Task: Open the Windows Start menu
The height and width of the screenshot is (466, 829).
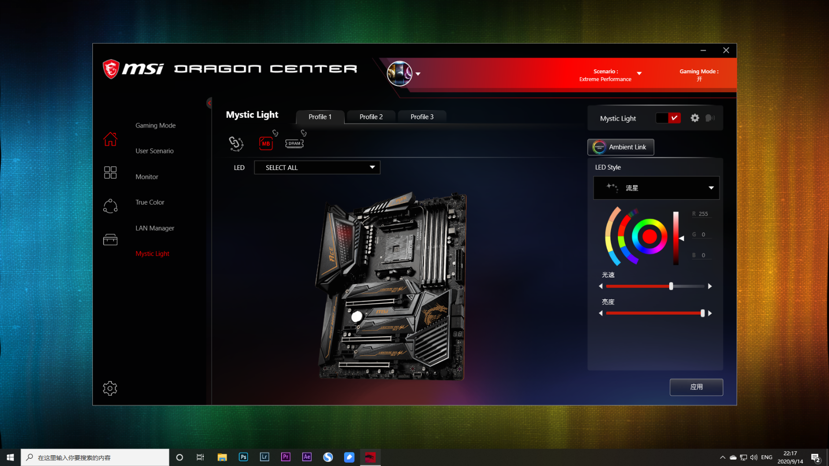Action: (10, 457)
